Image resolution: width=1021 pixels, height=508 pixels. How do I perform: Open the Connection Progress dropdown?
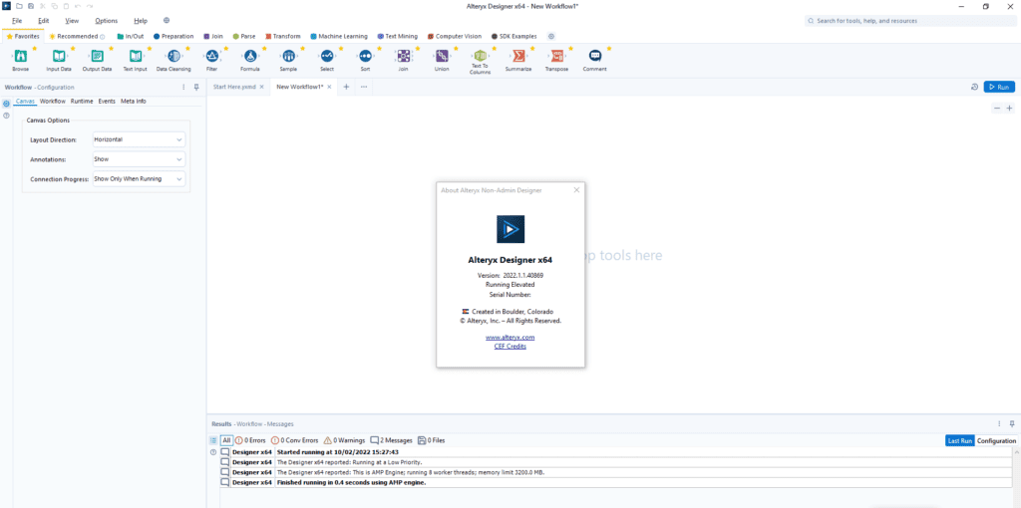click(x=139, y=179)
